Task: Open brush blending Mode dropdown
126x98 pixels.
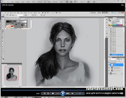Action: (19, 15)
